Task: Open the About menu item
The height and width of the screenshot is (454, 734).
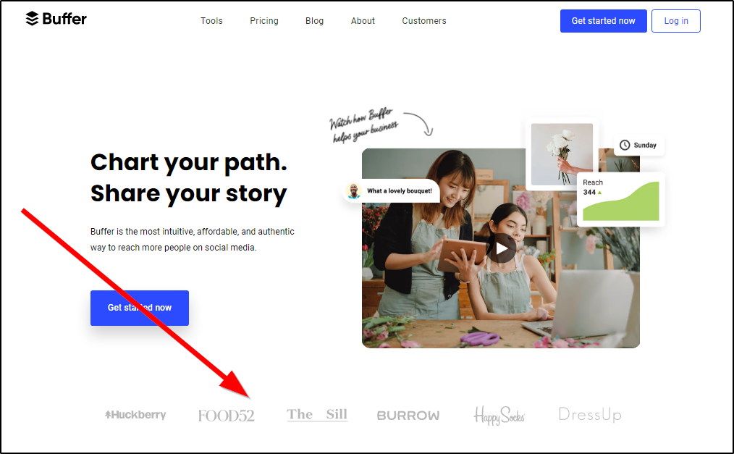Action: point(363,21)
